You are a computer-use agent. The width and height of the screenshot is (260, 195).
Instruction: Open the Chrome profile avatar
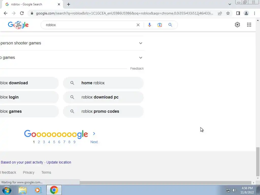tap(246, 13)
